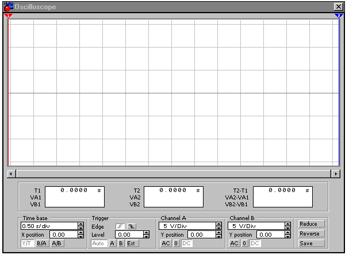The image size is (349, 255).
Task: Set trigger source to Auto
Action: (x=99, y=243)
